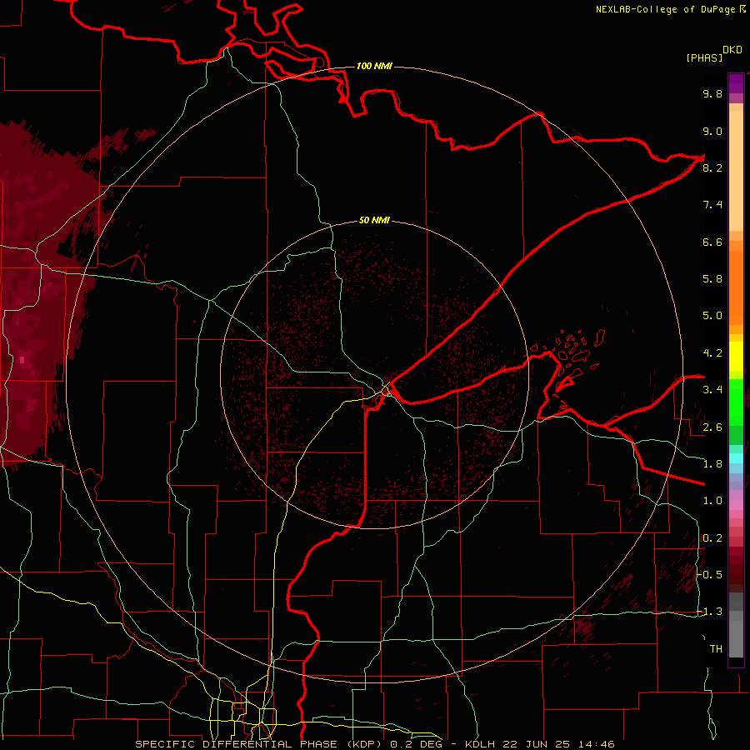This screenshot has width=750, height=750.
Task: Click the 0.2 value on the color scale
Action: [x=712, y=538]
